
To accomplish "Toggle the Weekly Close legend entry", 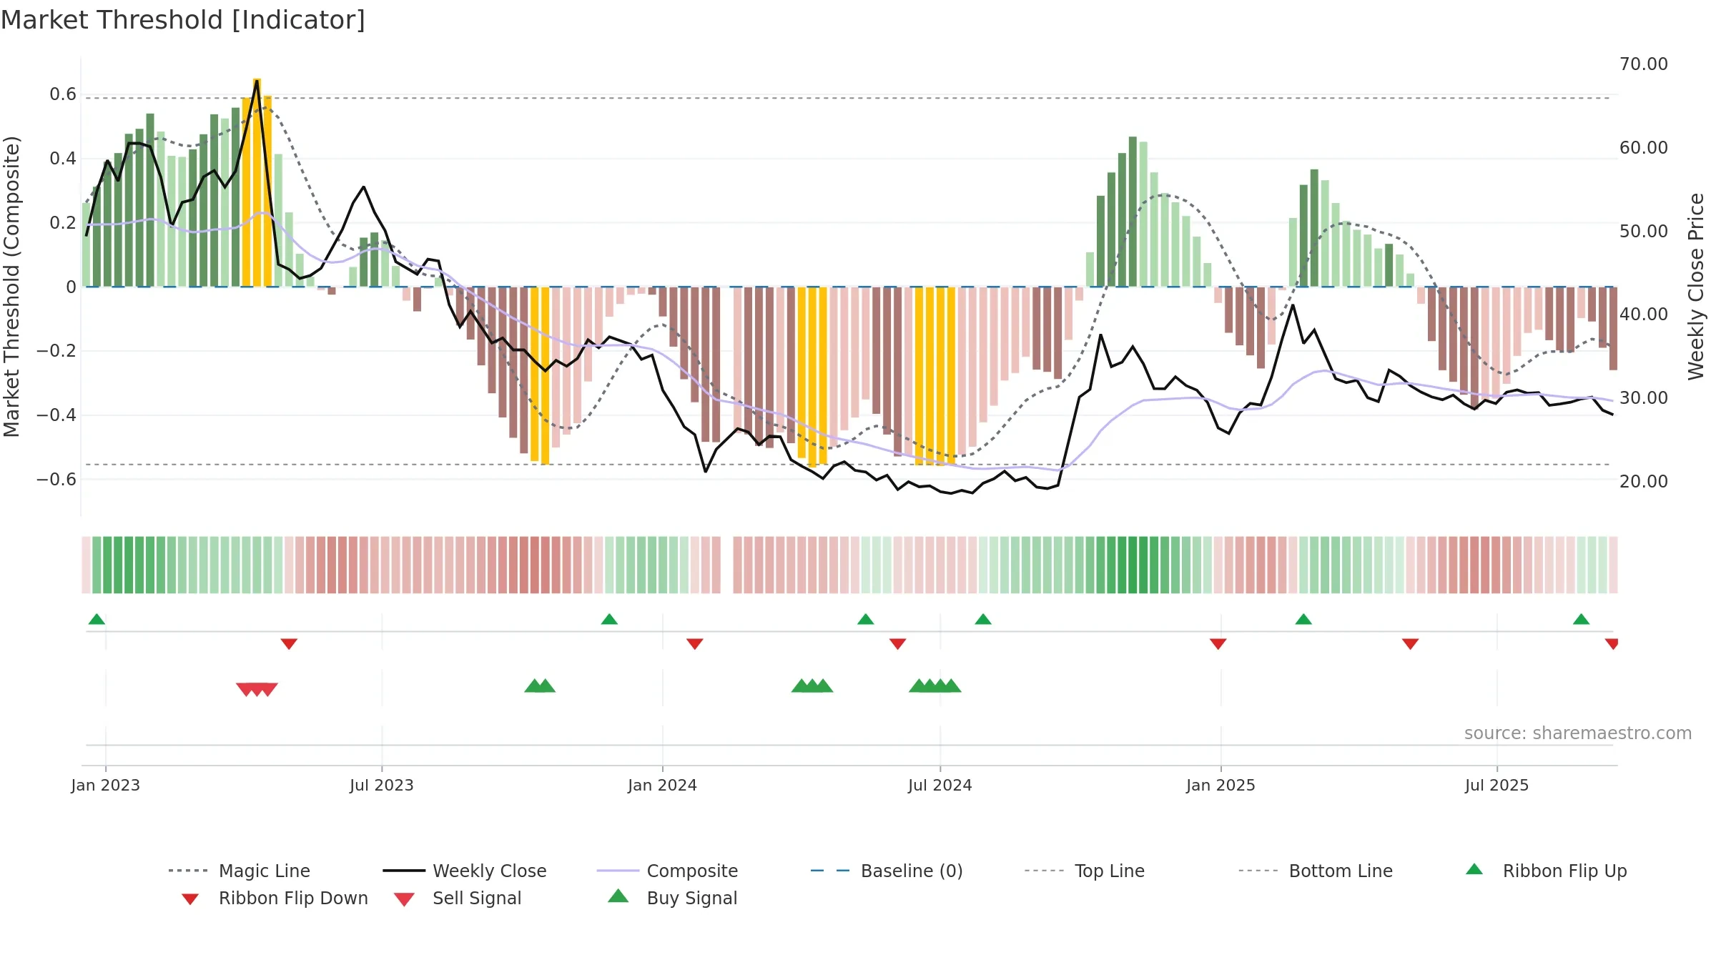I will click(465, 871).
